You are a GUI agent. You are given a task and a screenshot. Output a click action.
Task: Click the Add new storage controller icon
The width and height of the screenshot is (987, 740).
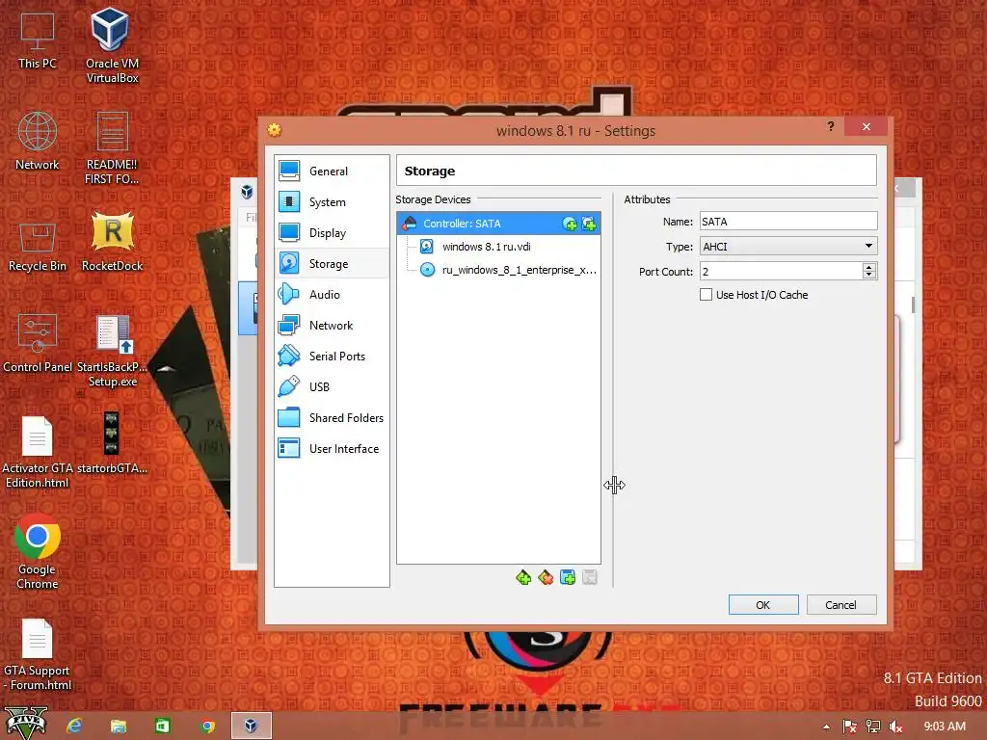523,578
